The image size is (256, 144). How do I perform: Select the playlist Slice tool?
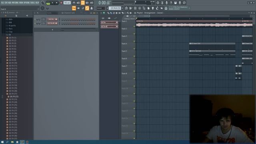click(122, 13)
